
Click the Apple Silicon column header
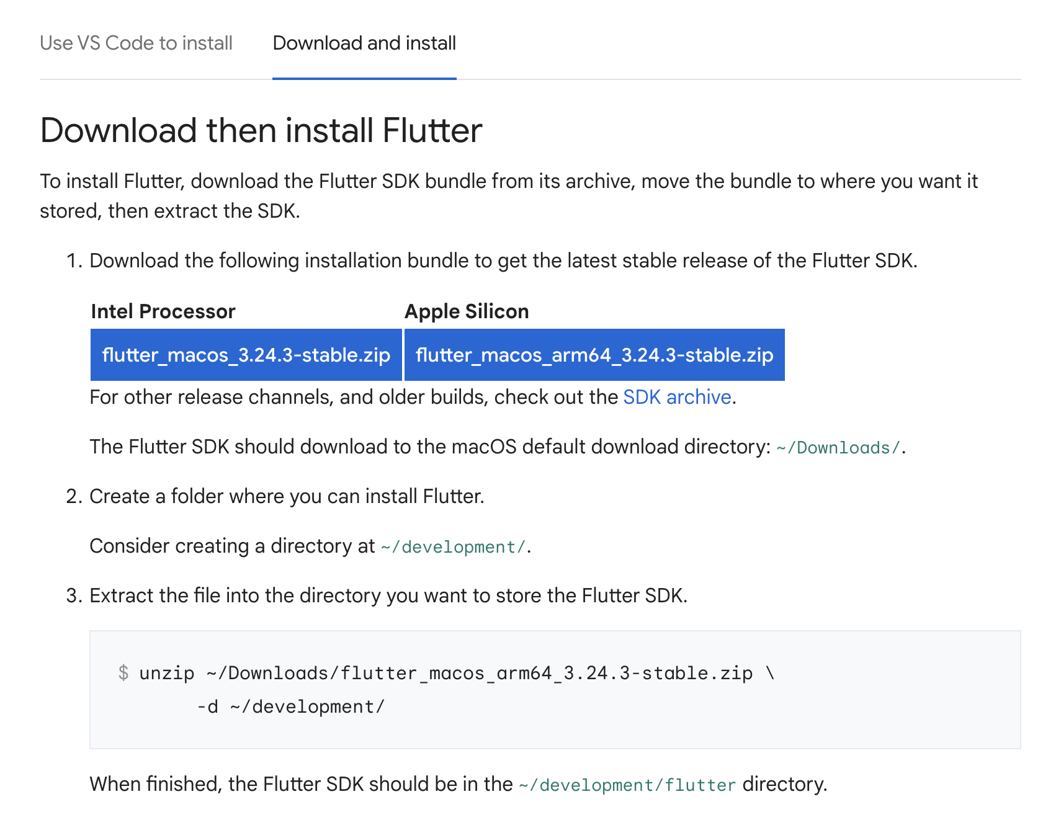467,311
